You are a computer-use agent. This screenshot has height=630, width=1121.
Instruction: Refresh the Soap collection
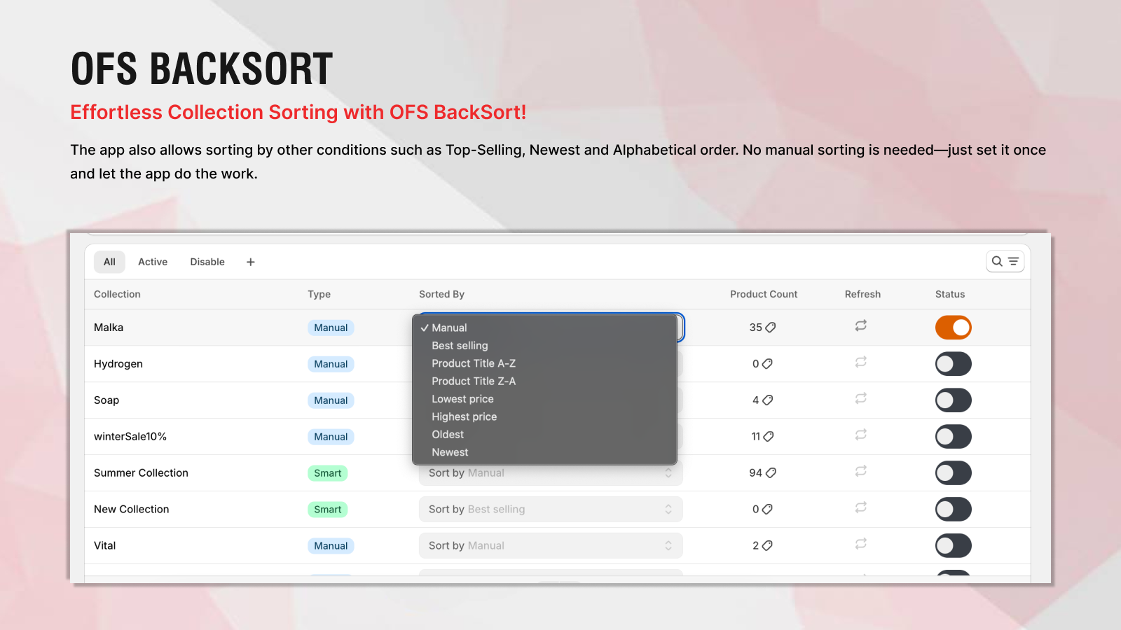(x=861, y=400)
